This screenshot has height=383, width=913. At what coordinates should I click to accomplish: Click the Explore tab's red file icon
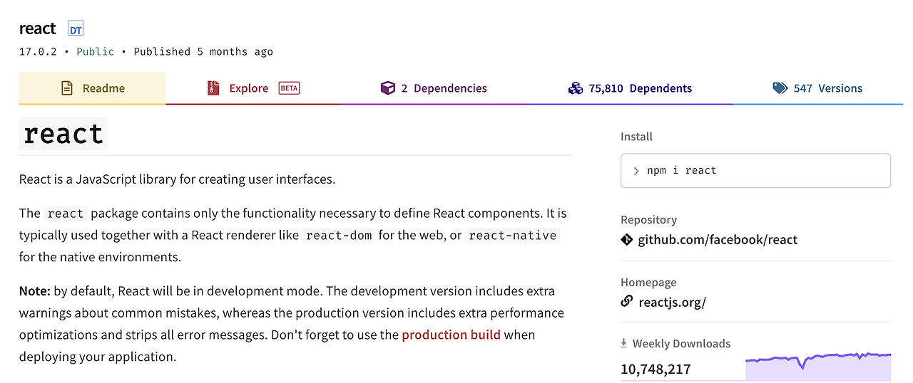[213, 88]
